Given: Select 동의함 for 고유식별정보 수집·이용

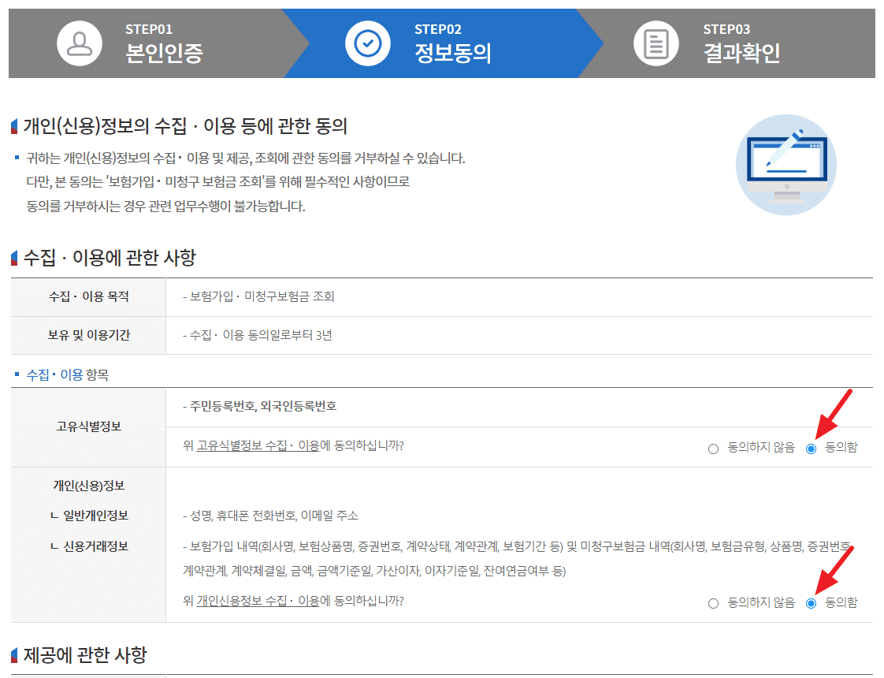Looking at the screenshot, I should pos(811,449).
